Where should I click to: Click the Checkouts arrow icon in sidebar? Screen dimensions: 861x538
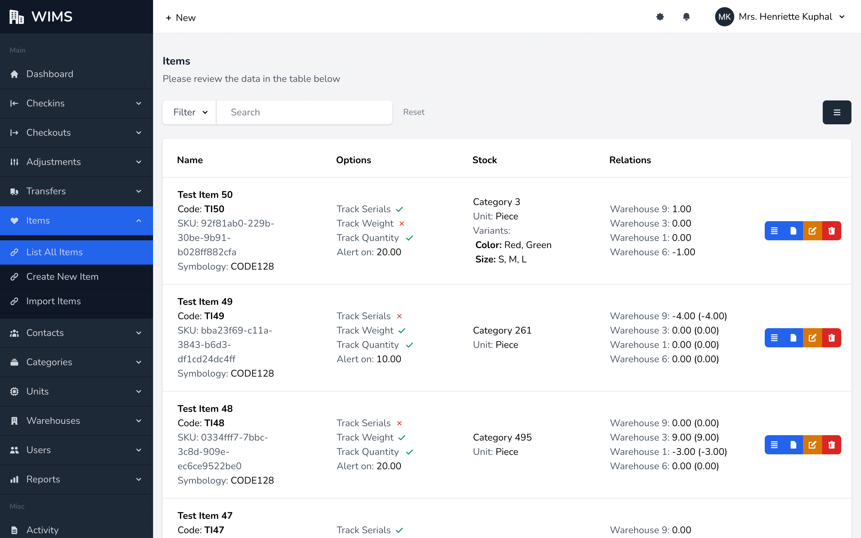coord(14,133)
